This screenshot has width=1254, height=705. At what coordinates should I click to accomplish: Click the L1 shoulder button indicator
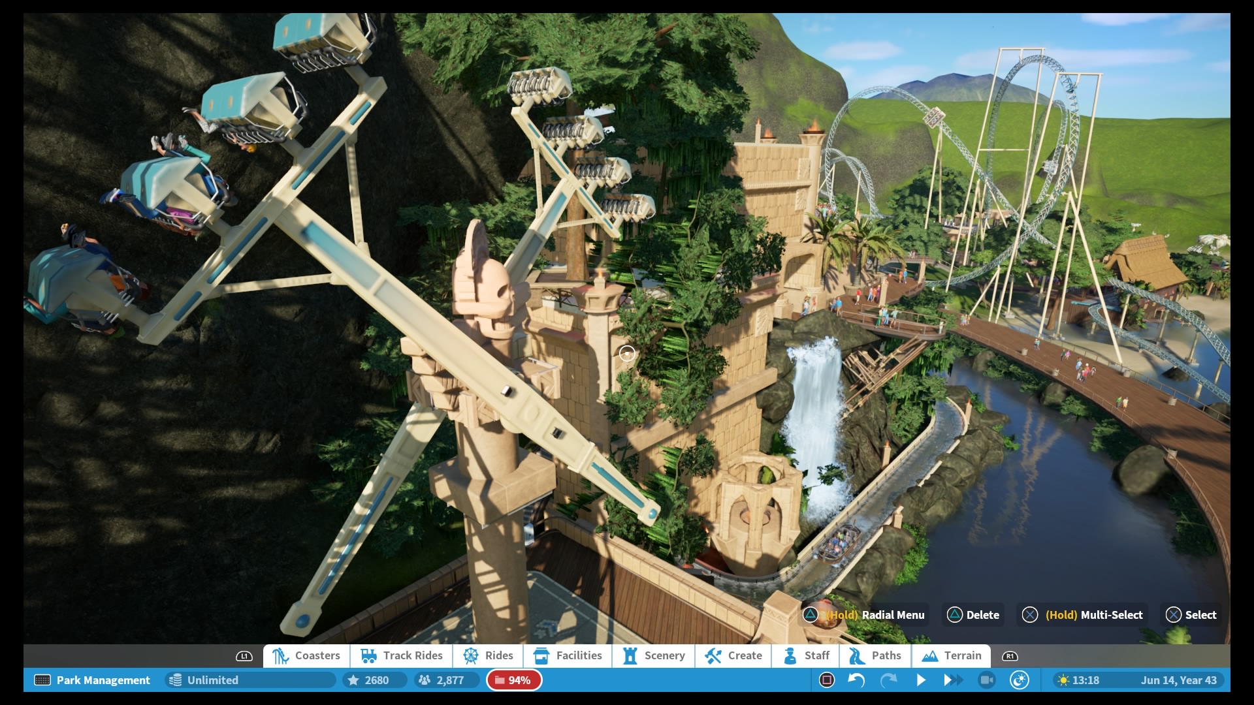(x=244, y=656)
